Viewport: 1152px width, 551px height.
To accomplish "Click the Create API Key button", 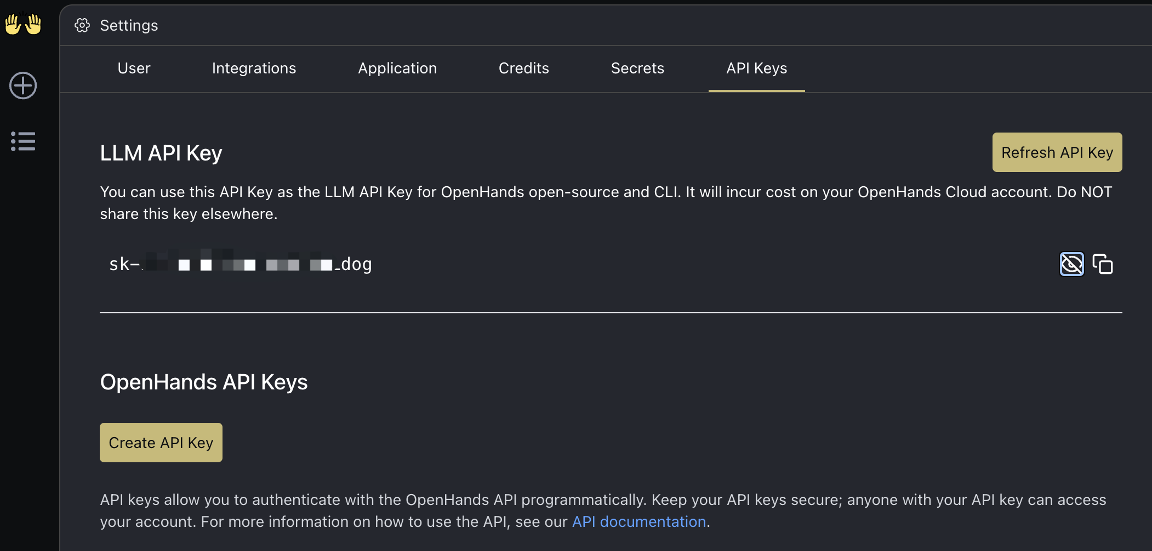I will pos(161,443).
